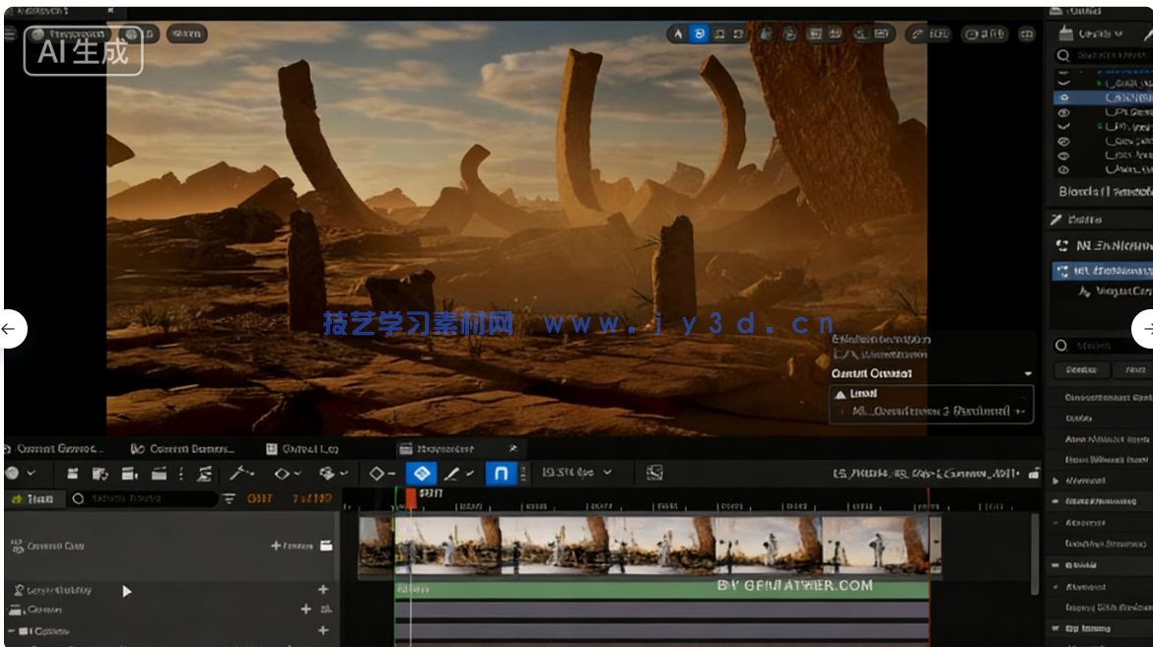Click the blue highlighted viewport toolbar icon
This screenshot has width=1153, height=647.
coord(700,33)
